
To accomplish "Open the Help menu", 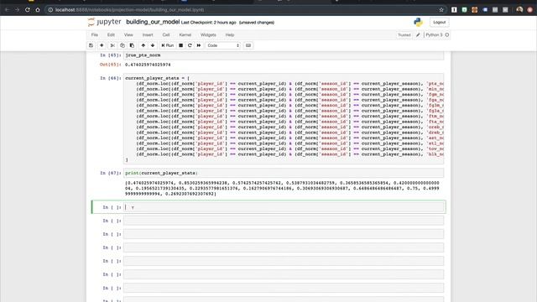I will (230, 35).
